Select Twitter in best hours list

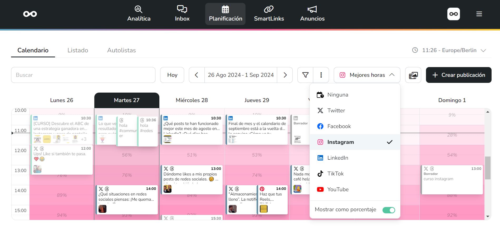355,110
